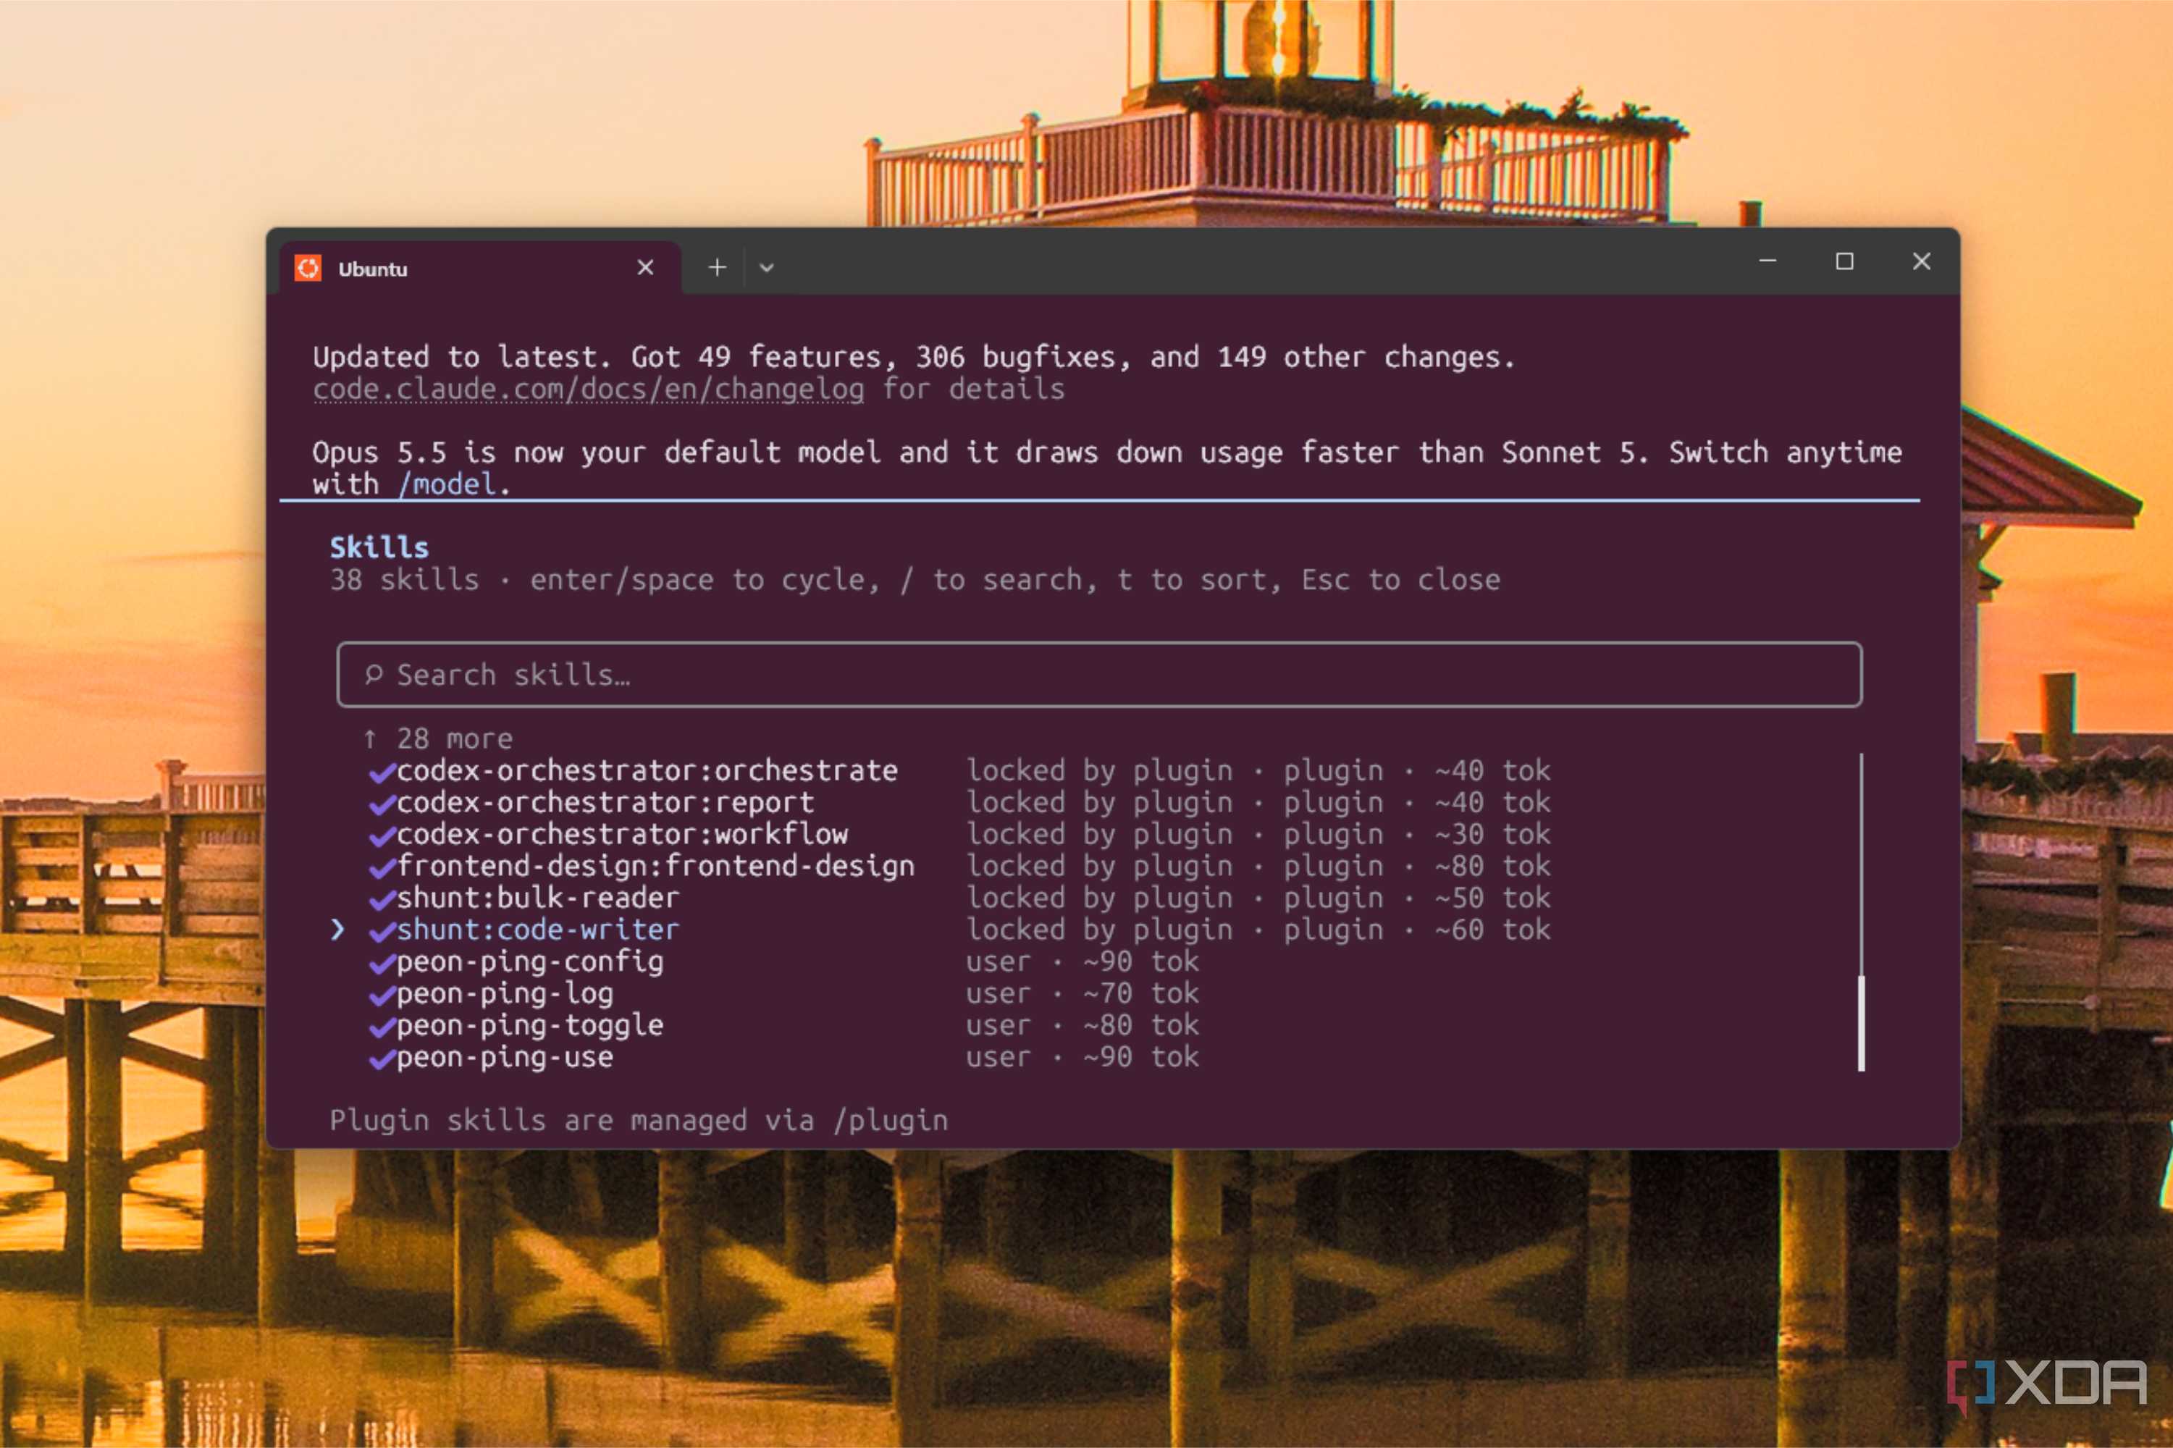Click the checkmark next to frontend-design:frontend-design

382,868
